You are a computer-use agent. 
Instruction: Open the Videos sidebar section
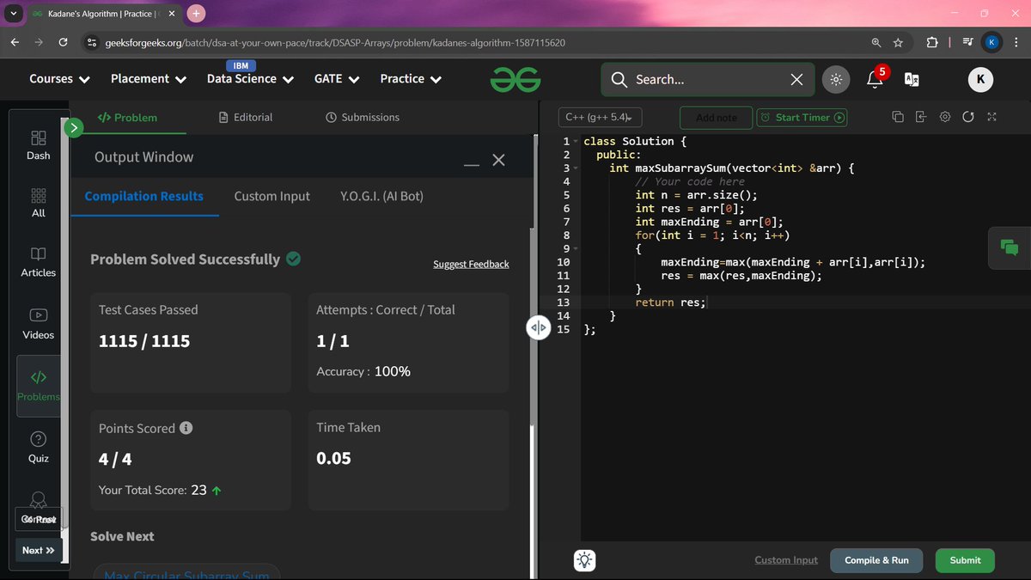point(39,324)
